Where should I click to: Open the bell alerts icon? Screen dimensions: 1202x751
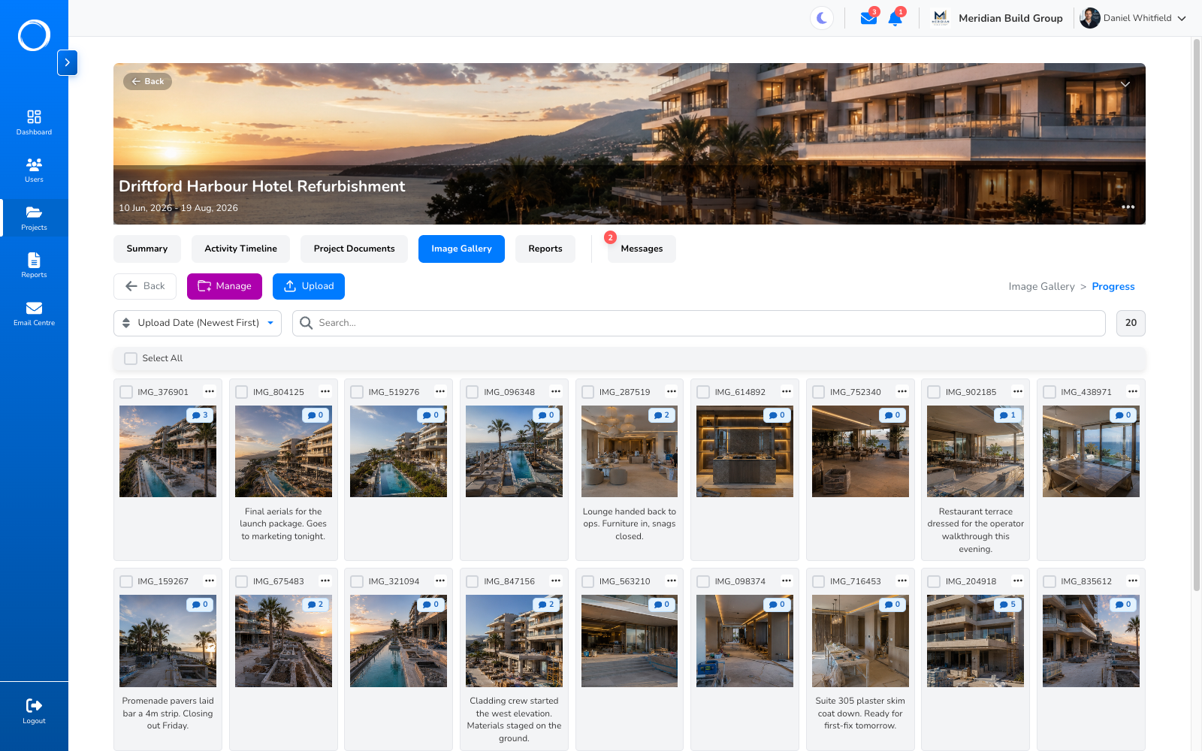895,18
